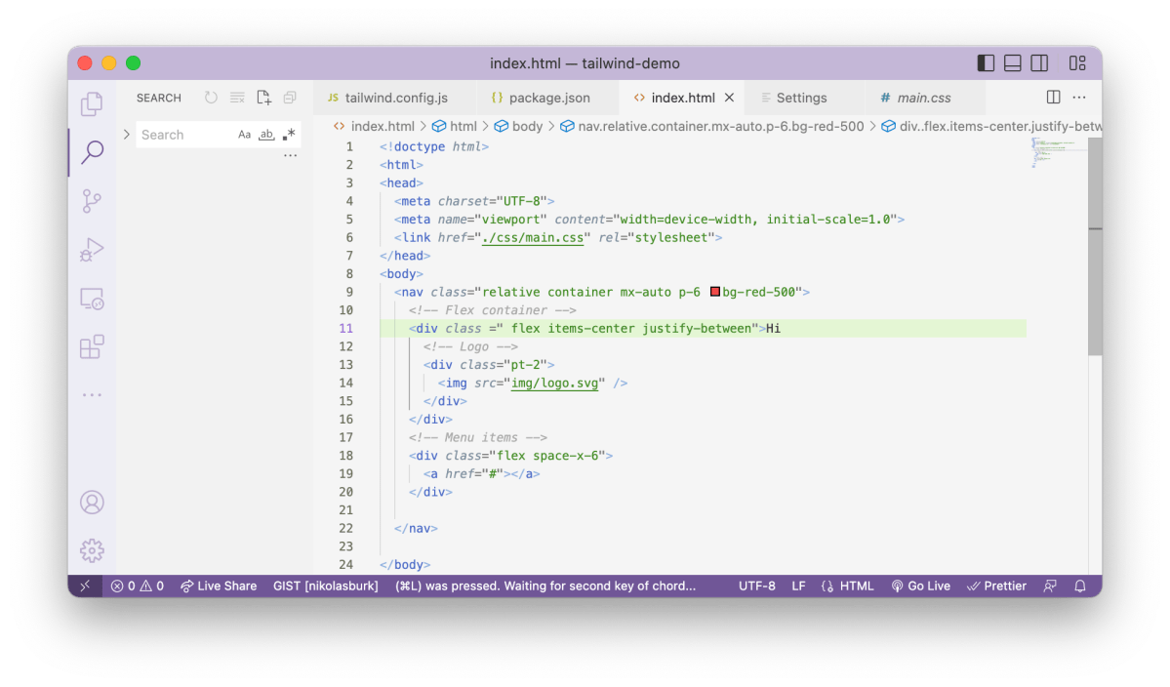Switch to package.json tab
This screenshot has height=687, width=1170.
click(548, 98)
